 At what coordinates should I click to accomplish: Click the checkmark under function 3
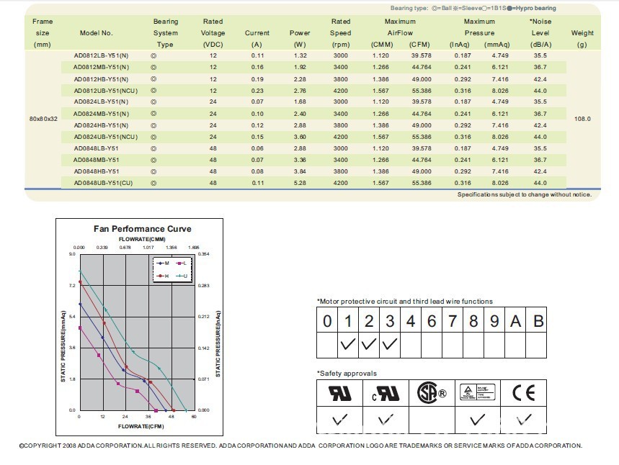pyautogui.click(x=390, y=345)
